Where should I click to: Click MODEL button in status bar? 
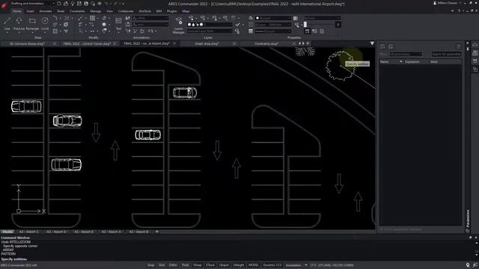click(x=254, y=265)
